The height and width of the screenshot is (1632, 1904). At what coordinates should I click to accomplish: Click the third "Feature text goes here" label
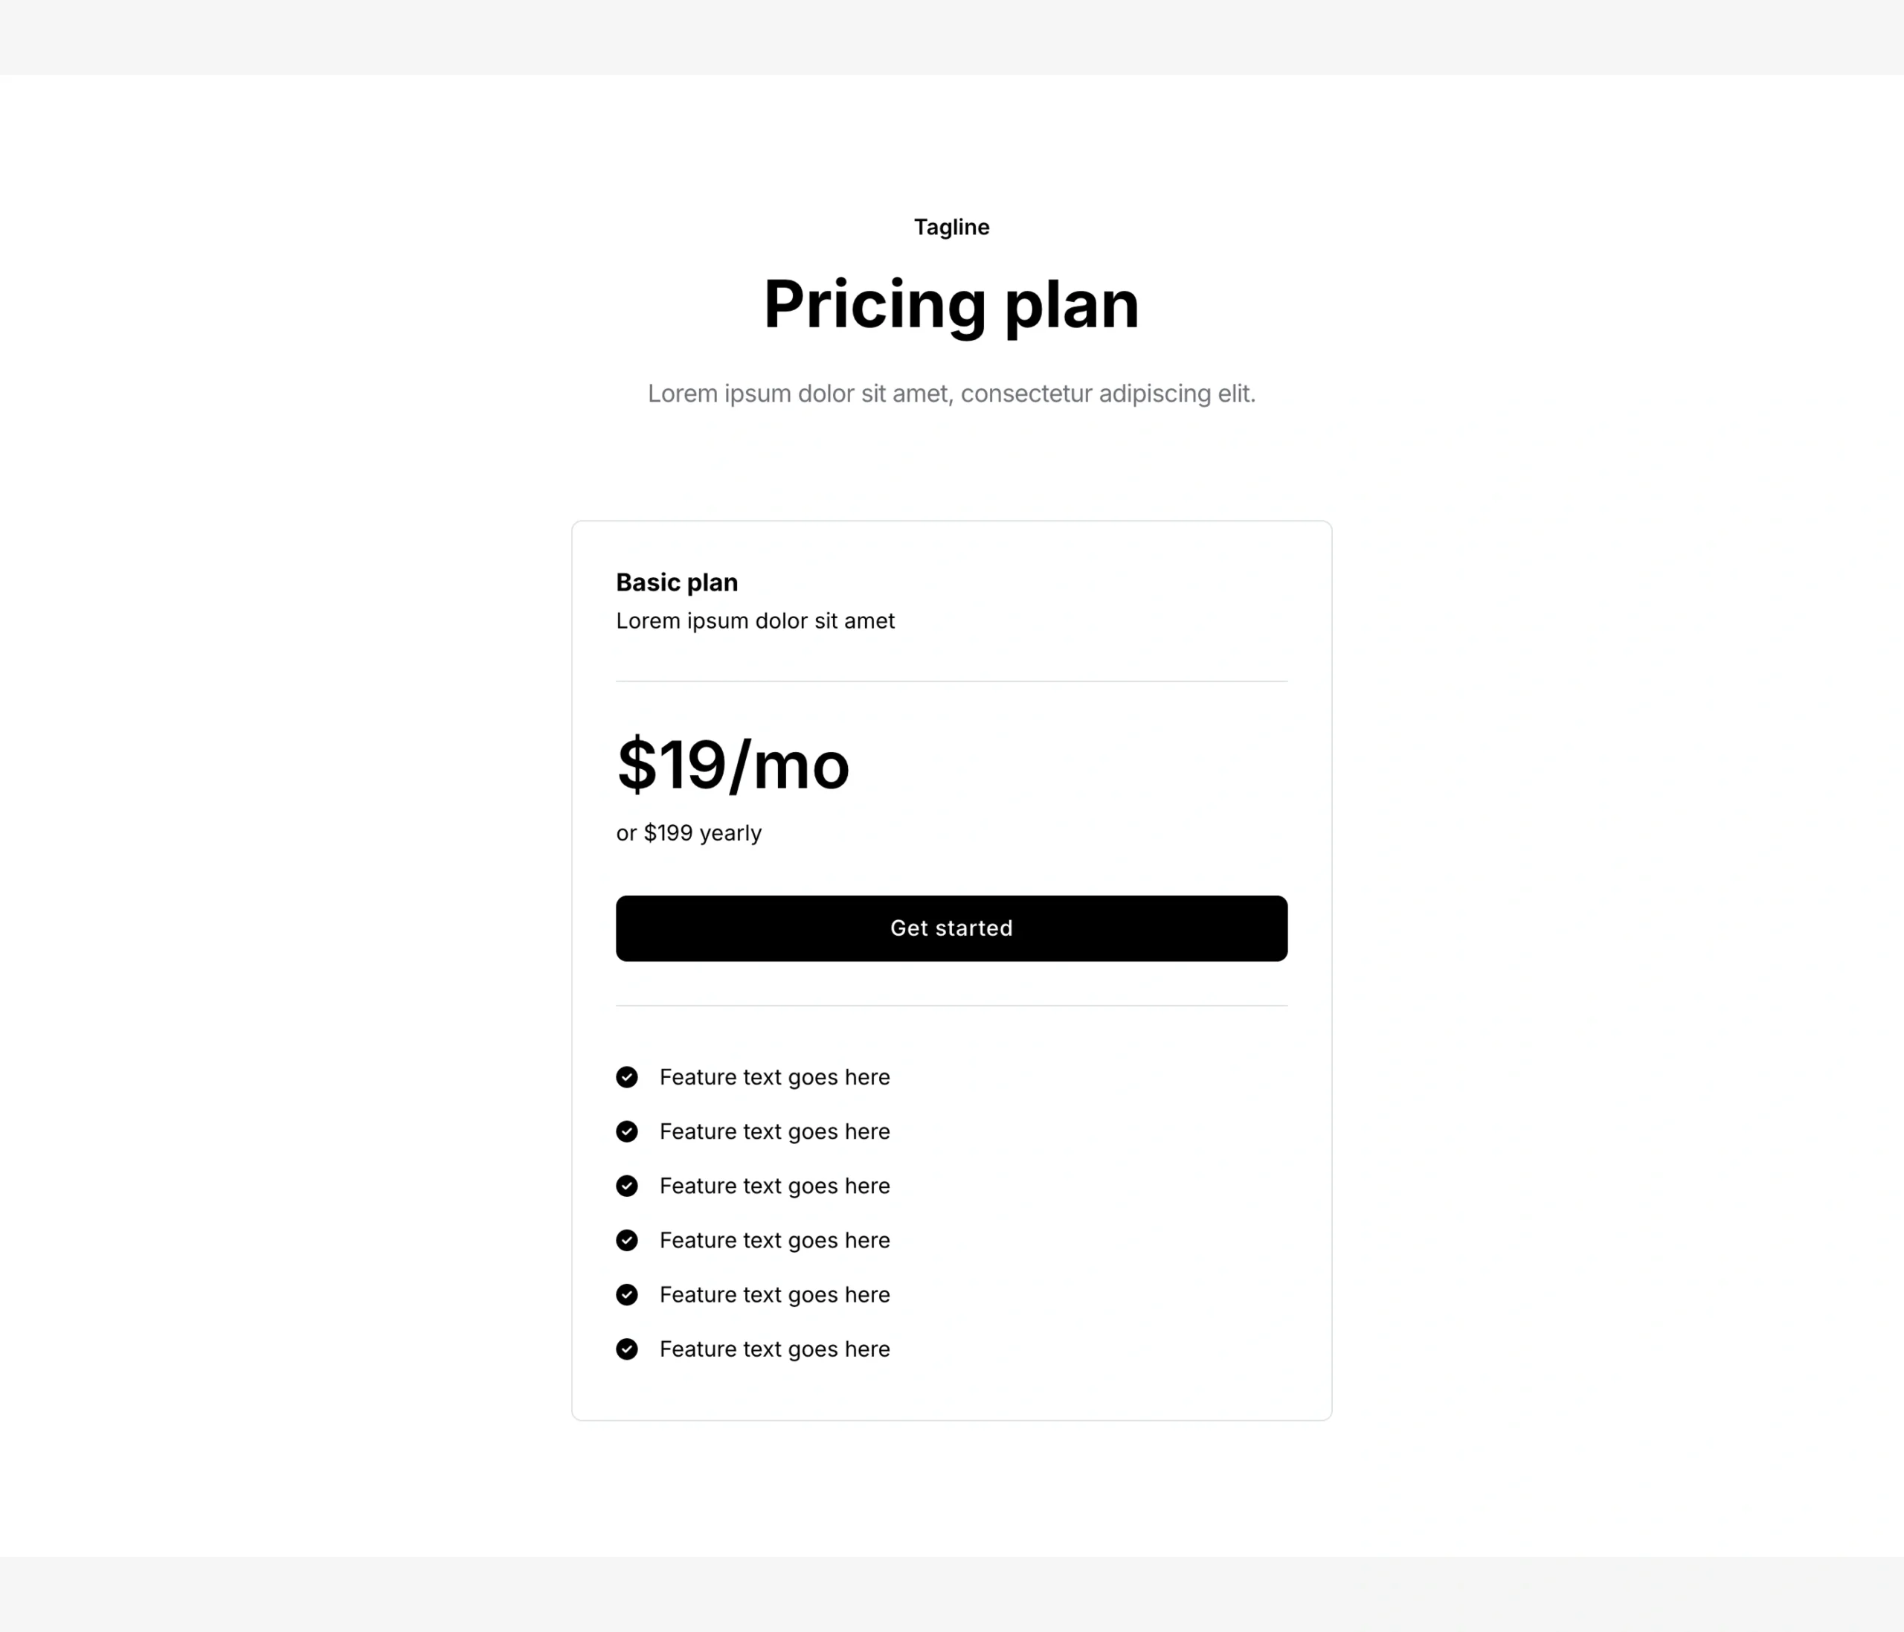[x=775, y=1186]
